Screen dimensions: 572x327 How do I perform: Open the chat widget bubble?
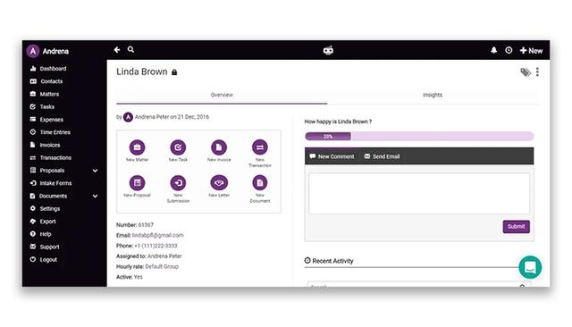click(x=530, y=267)
